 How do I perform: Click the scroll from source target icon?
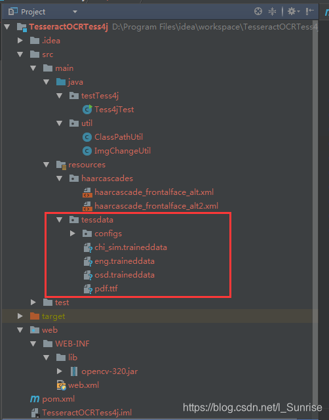[x=258, y=11]
